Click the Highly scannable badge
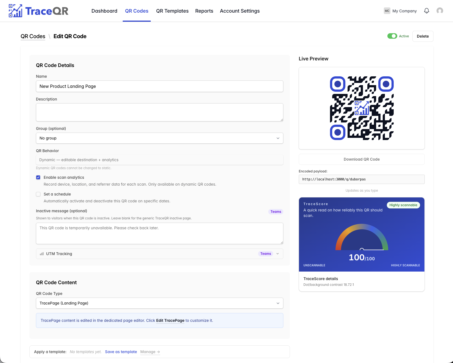The width and height of the screenshot is (453, 363). click(x=403, y=205)
